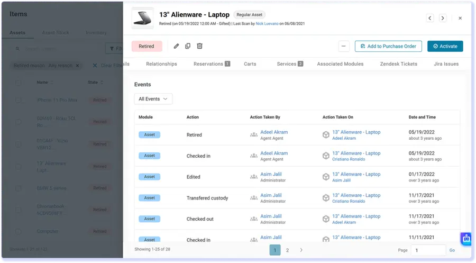Select the Assets tab in Items

(17, 33)
